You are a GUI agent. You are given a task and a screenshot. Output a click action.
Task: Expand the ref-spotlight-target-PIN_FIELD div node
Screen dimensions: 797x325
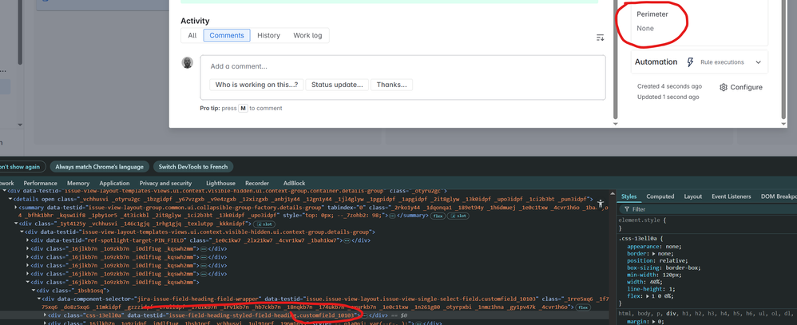27,240
